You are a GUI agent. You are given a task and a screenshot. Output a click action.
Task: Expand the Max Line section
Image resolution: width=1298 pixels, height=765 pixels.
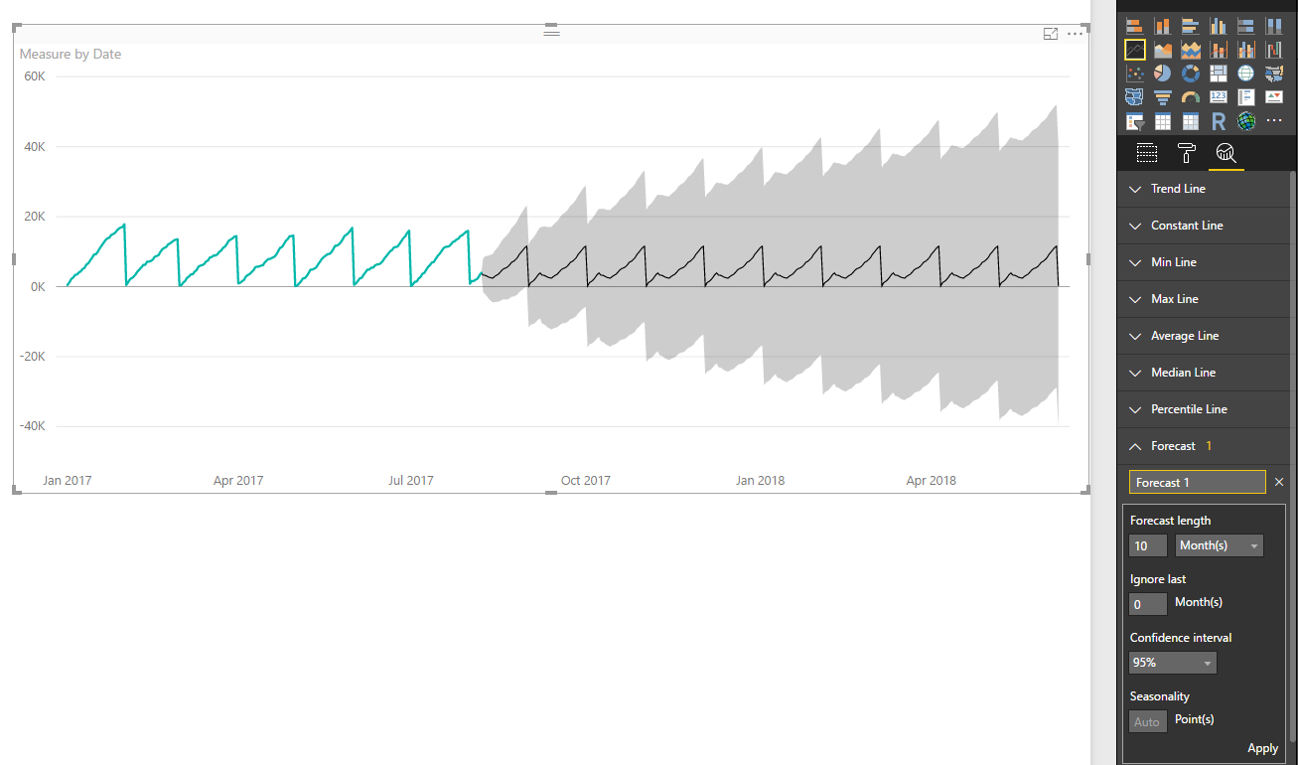tap(1203, 299)
